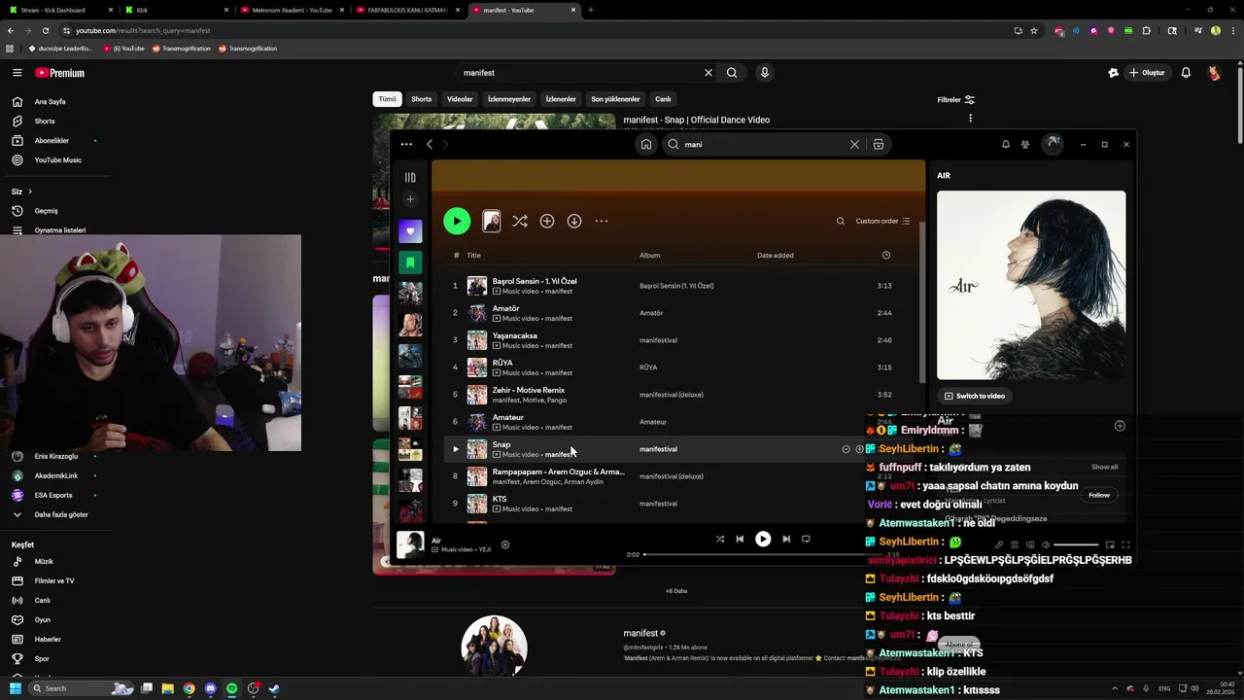Open album link manifestival (deluxe) for Zehir
The image size is (1244, 700).
pos(672,395)
